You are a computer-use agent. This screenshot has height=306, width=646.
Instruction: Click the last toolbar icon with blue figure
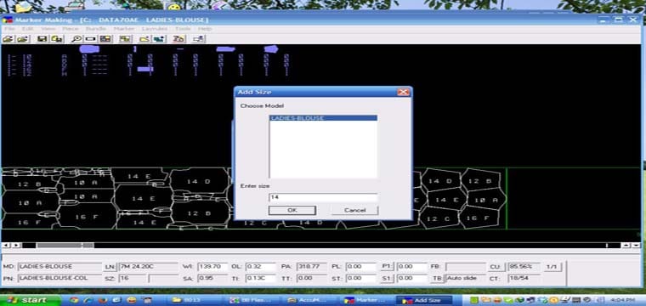tap(199, 39)
